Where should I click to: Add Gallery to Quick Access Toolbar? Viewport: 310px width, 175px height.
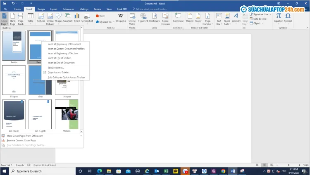(x=65, y=78)
